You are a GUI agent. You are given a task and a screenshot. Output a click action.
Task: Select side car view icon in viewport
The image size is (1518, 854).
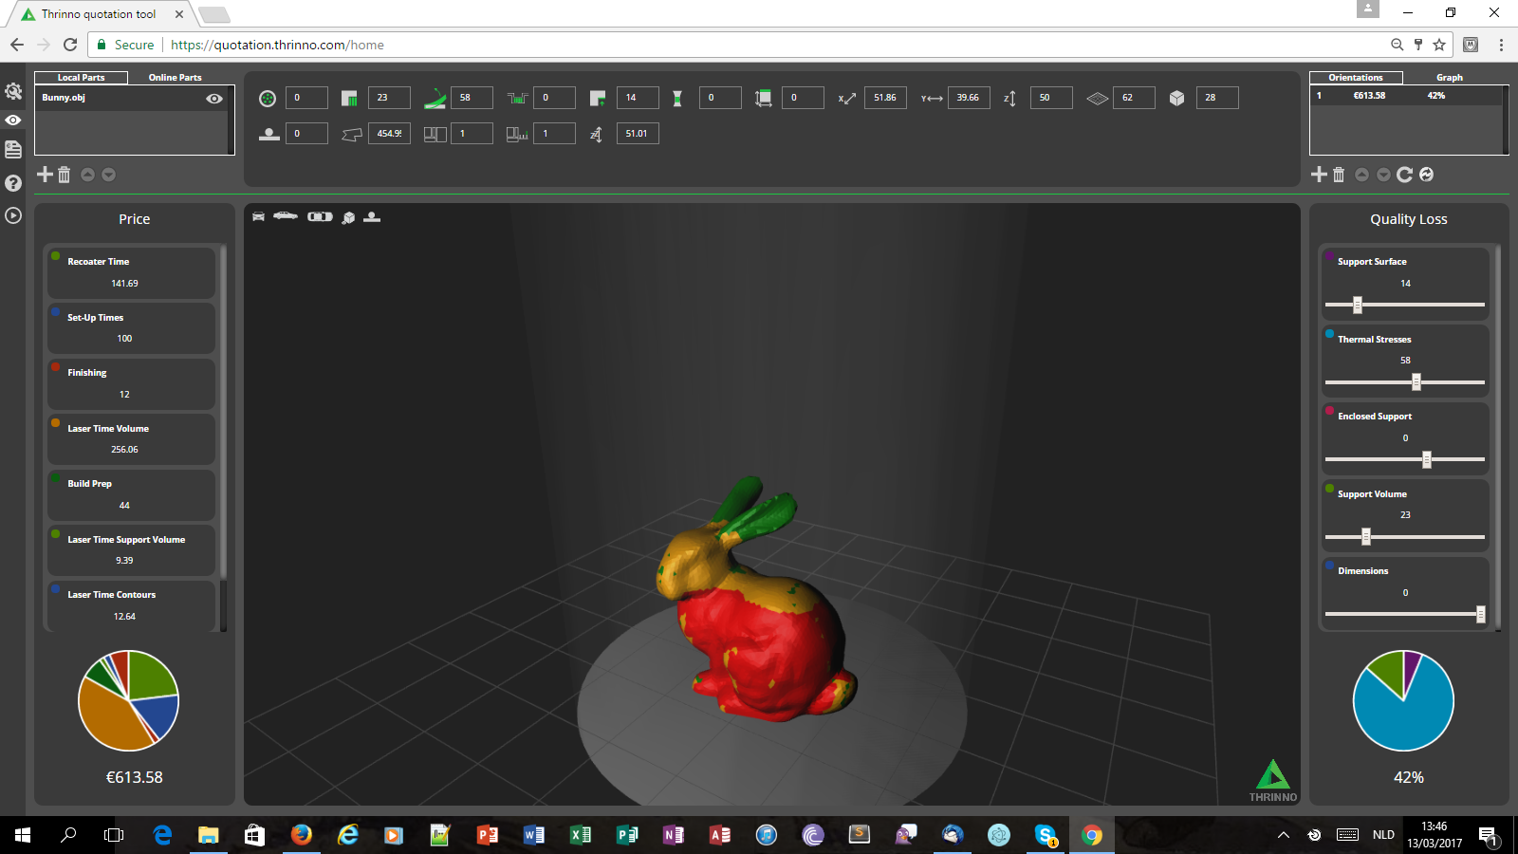coord(286,216)
